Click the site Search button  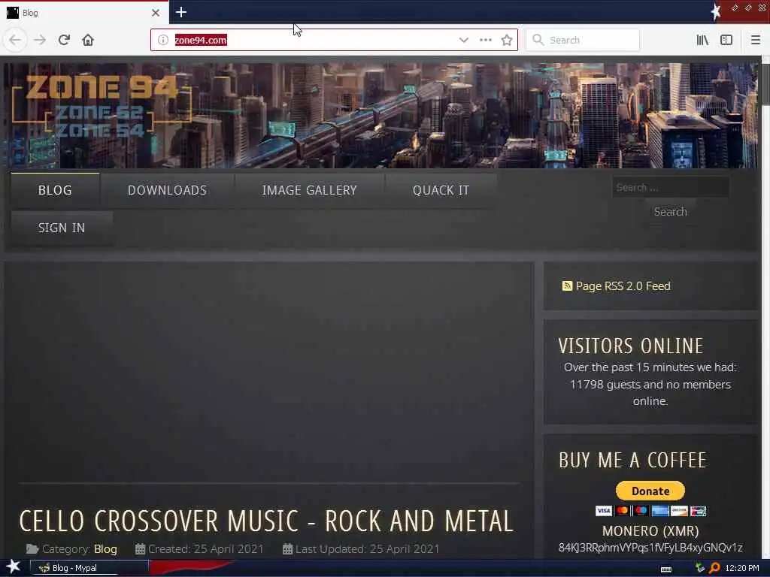[670, 212]
